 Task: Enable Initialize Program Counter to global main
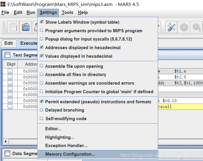(x=98, y=92)
